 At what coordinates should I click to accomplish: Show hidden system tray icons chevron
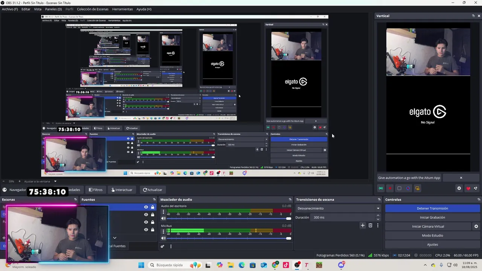[425, 265]
